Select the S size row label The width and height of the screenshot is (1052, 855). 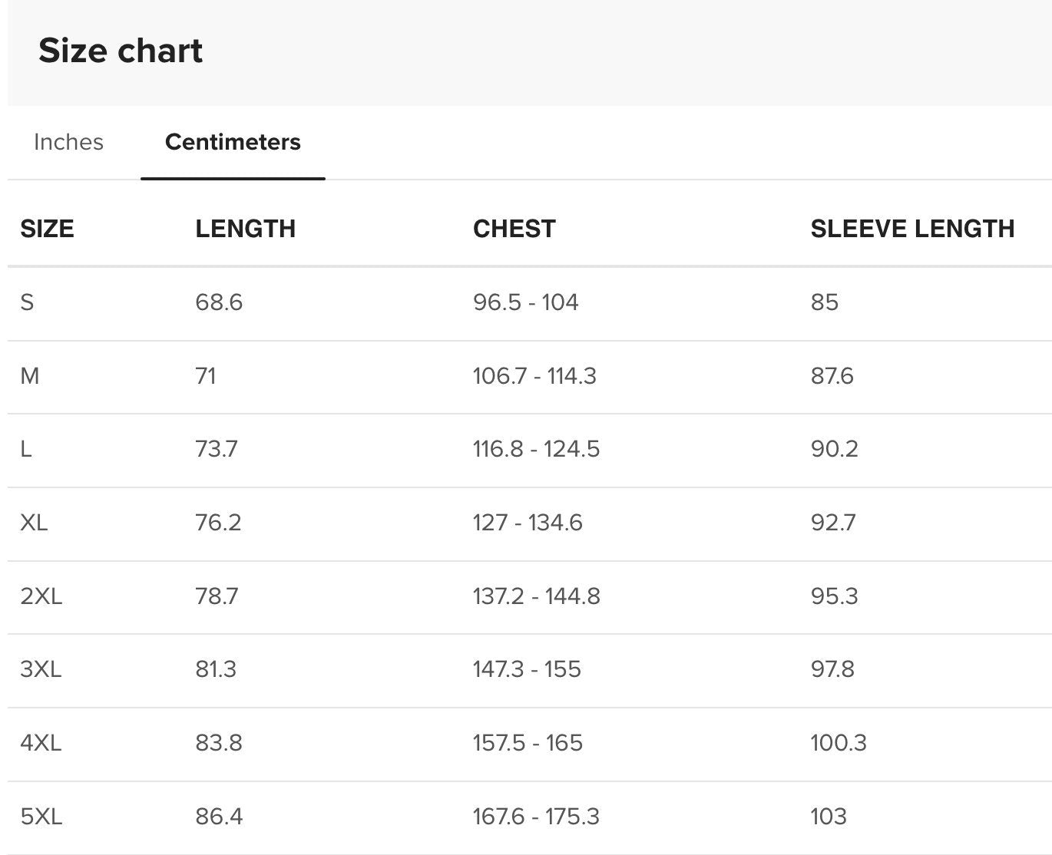pos(28,302)
